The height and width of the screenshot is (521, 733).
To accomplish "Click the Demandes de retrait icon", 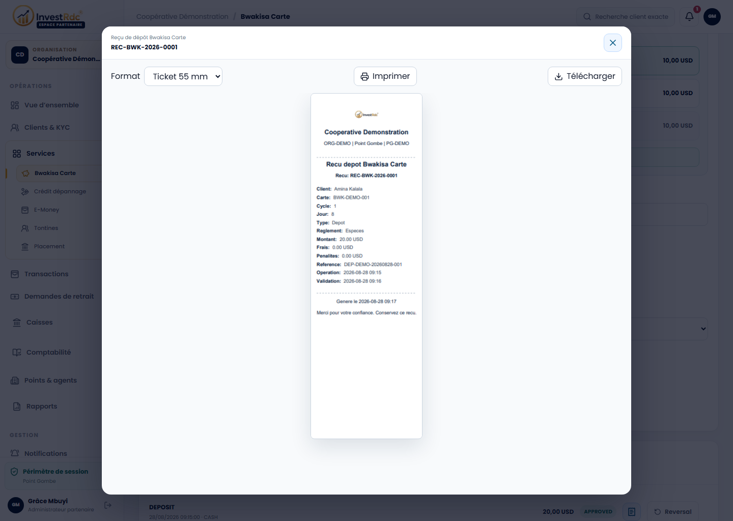I will [15, 296].
